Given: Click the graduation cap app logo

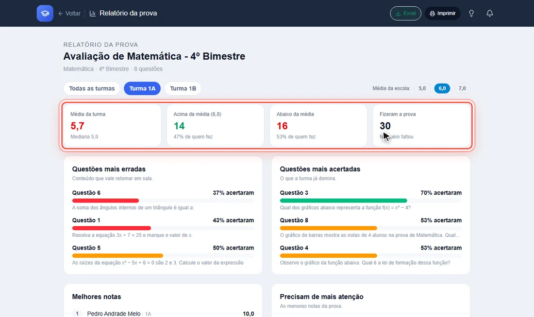Looking at the screenshot, I should [45, 13].
